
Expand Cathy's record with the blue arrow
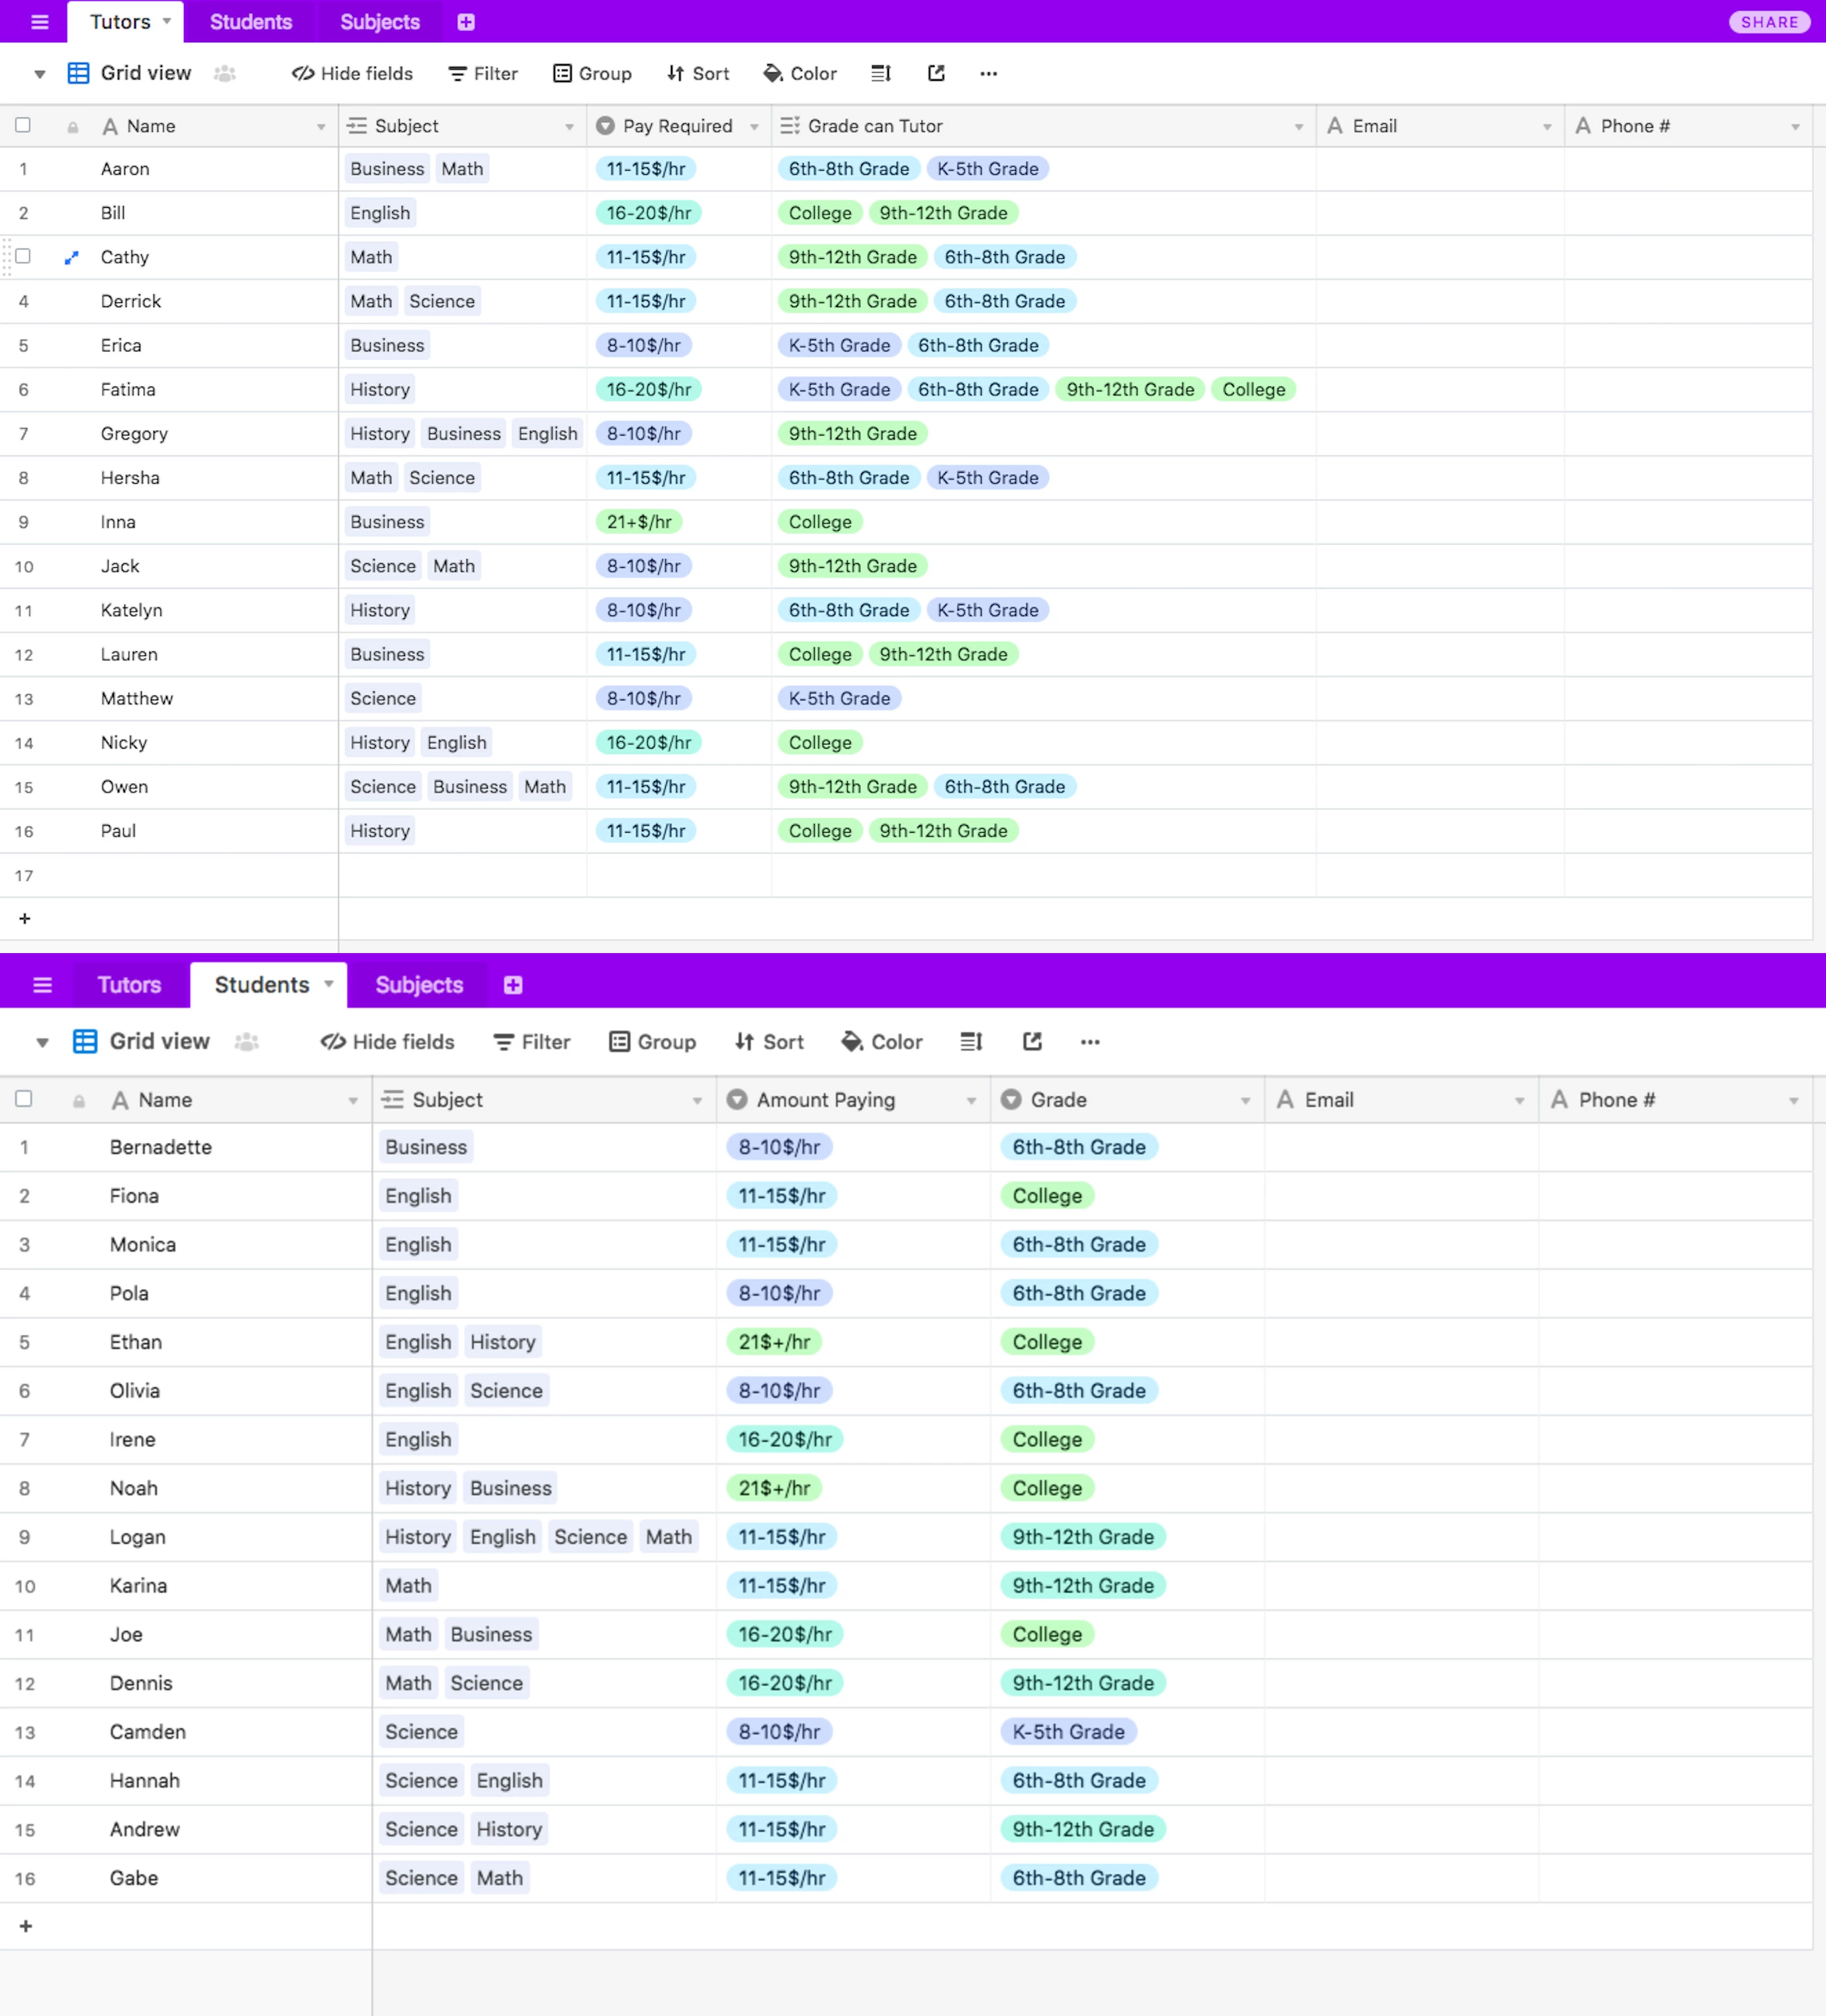[x=71, y=257]
